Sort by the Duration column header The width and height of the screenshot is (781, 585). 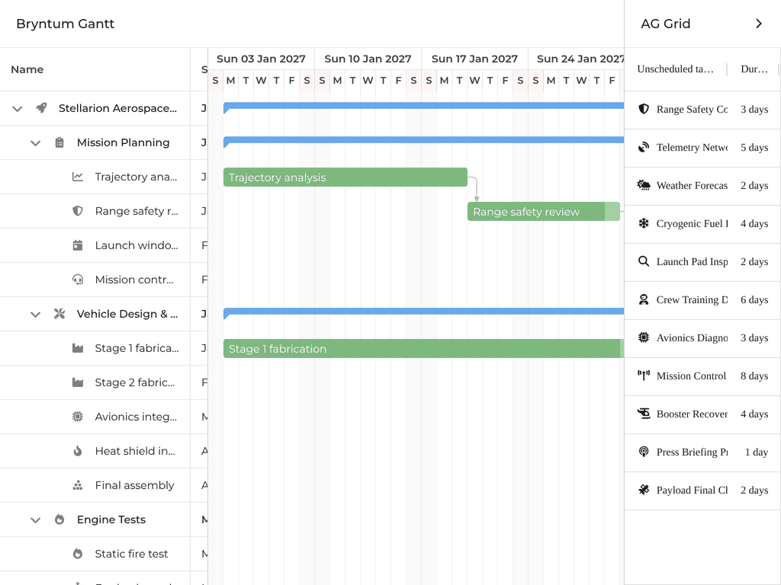754,69
